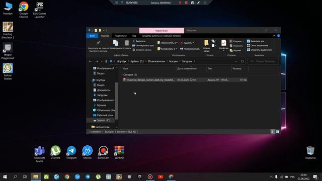Open the recent locations dropdown arrow

pyautogui.click(x=102, y=61)
